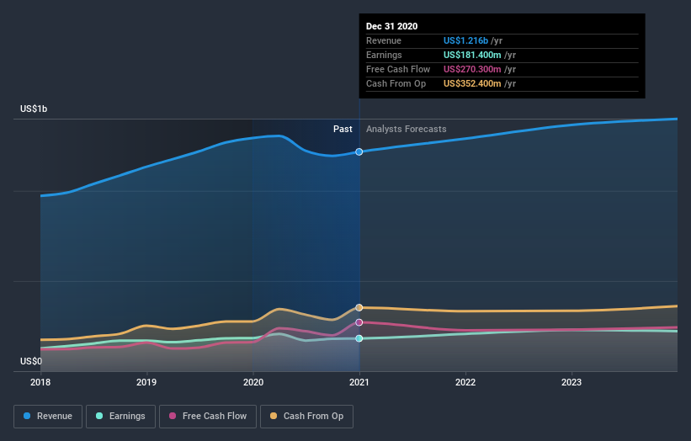This screenshot has width=691, height=441.
Task: Click the orange Cash From Op data point
Action: (359, 307)
